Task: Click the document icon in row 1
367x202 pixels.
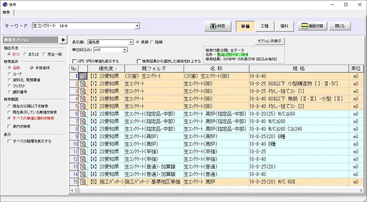Action: coord(83,76)
